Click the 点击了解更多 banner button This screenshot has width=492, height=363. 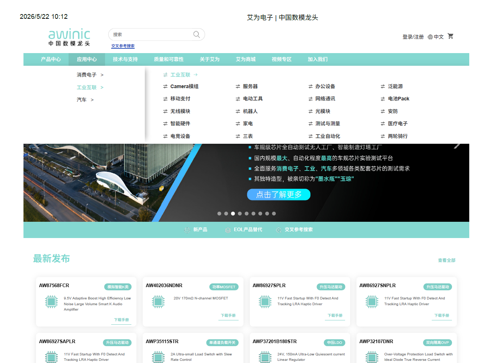pyautogui.click(x=279, y=194)
